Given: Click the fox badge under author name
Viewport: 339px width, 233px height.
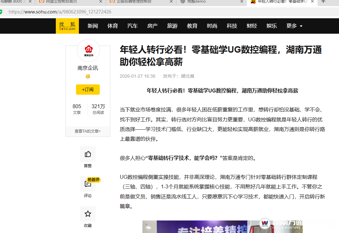Looking at the screenshot, I should [88, 77].
